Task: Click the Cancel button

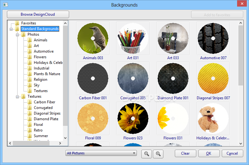Action: 232,153
